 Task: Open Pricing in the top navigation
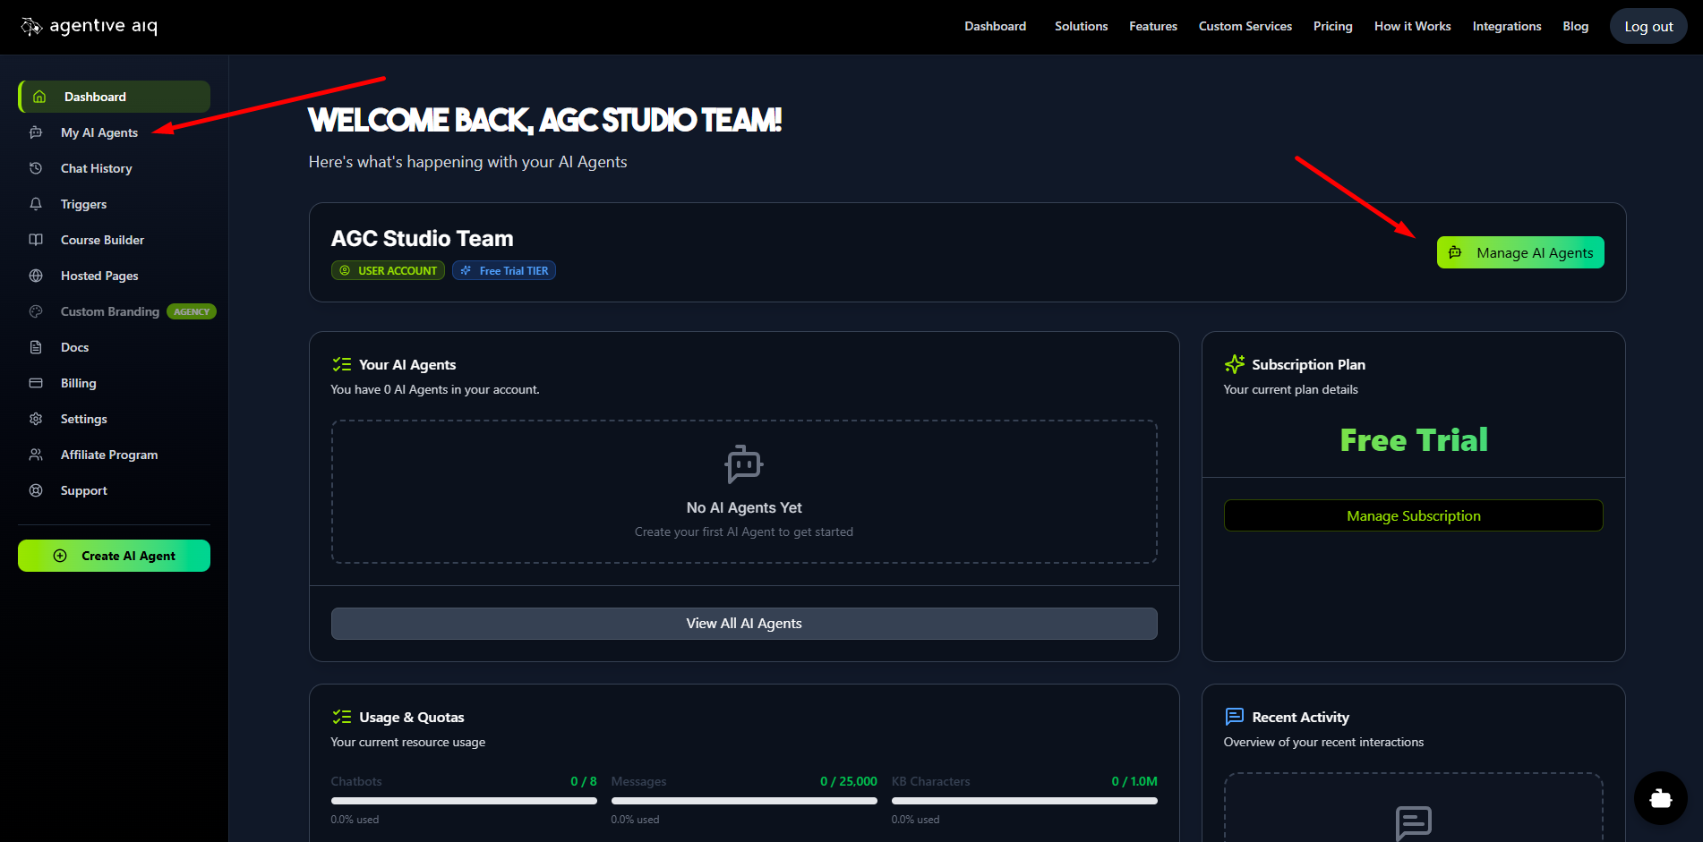(1332, 27)
